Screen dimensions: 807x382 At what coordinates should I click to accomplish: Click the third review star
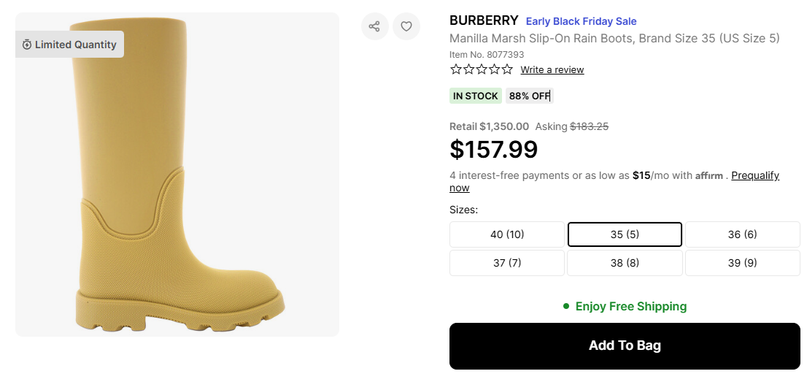pos(482,69)
